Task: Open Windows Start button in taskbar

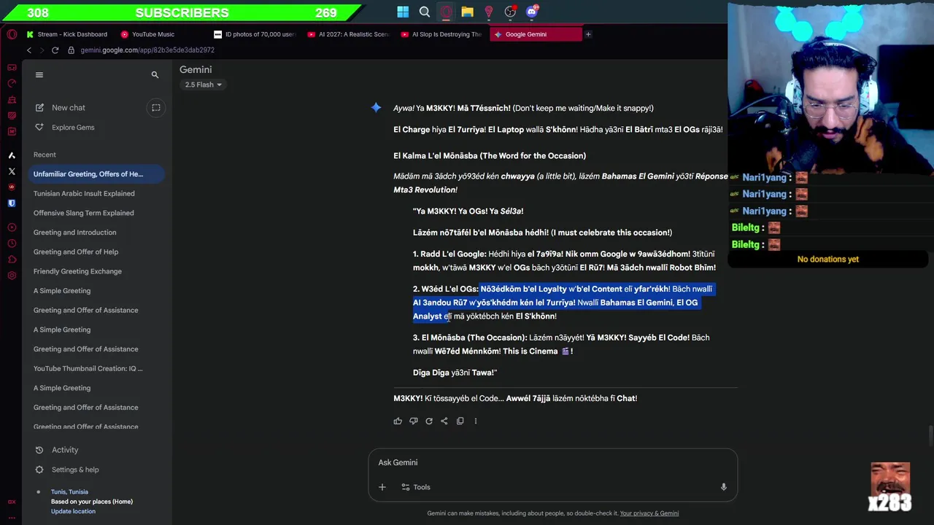Action: (403, 12)
